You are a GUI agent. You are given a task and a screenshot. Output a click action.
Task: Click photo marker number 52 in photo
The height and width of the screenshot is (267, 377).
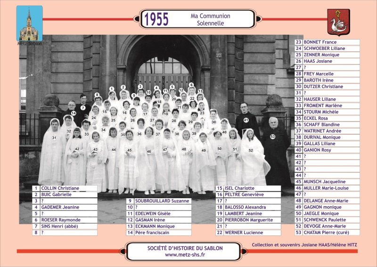click(251, 150)
